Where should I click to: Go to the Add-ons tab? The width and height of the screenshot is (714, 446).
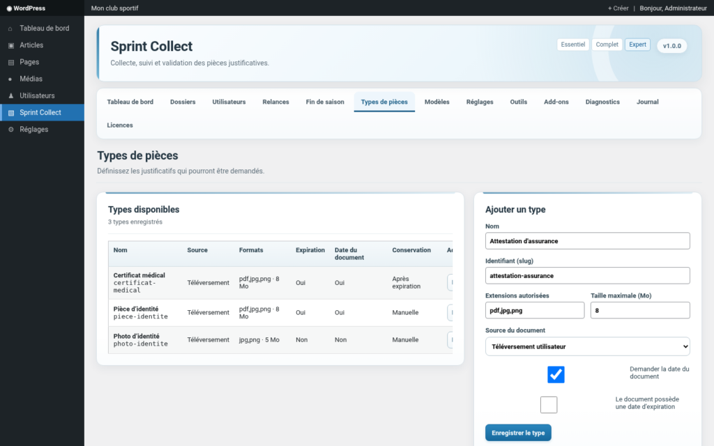556,102
